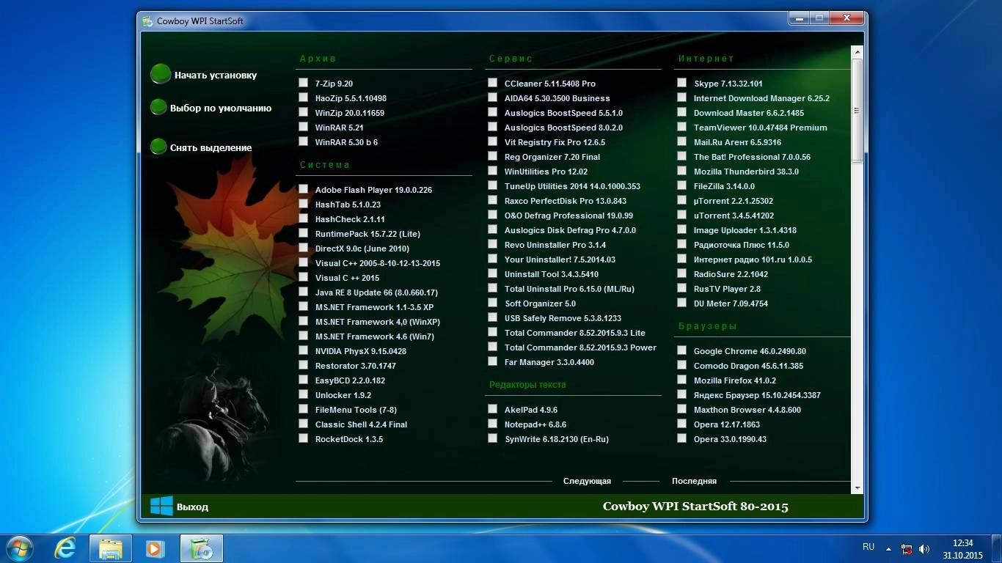The width and height of the screenshot is (1002, 563).
Task: Check Яндекс Браузер checkbox
Action: point(682,394)
